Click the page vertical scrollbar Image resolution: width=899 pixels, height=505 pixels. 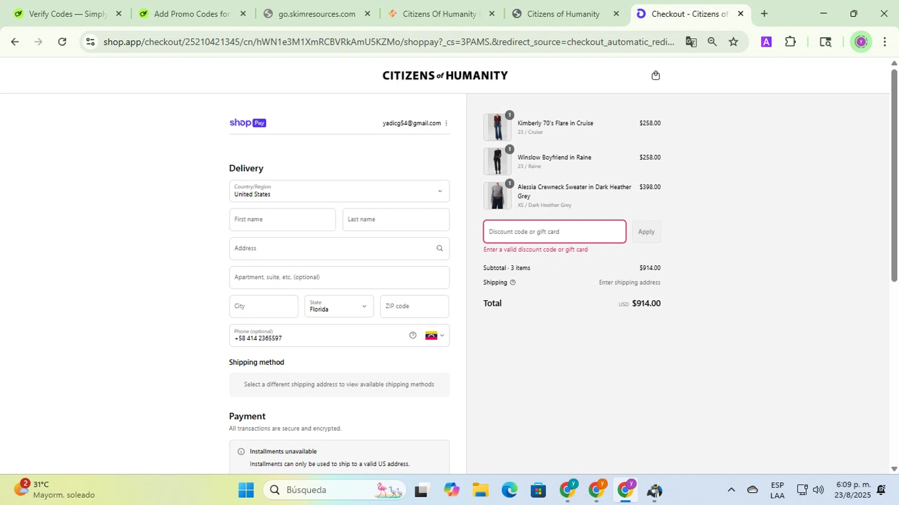point(894,175)
